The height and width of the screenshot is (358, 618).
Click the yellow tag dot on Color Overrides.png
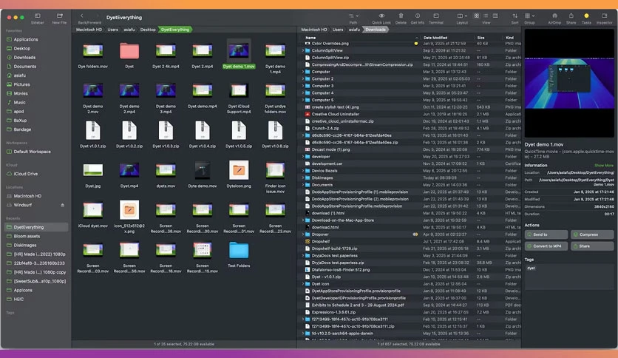415,44
